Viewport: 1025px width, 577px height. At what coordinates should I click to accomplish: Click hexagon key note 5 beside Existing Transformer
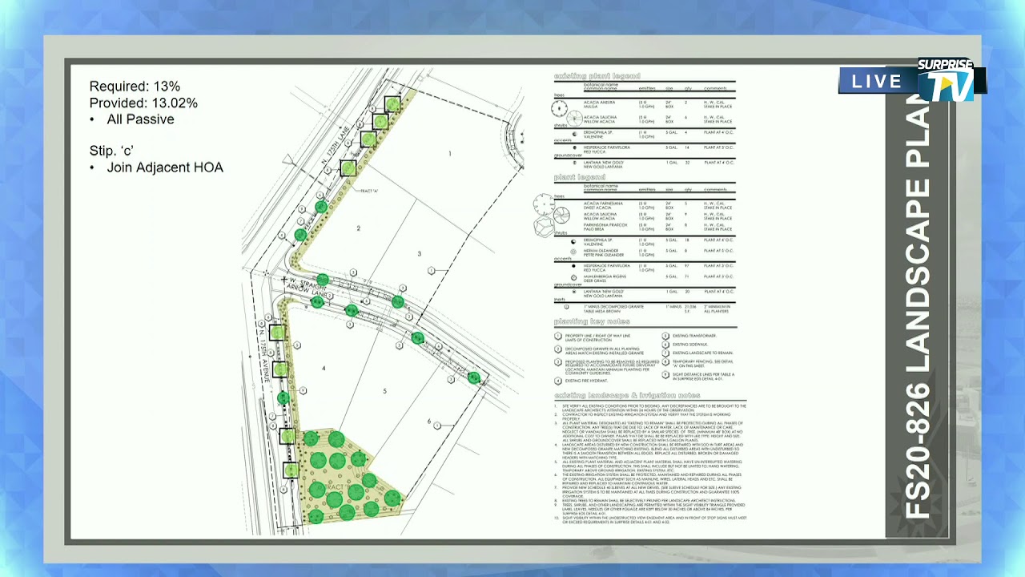point(665,336)
